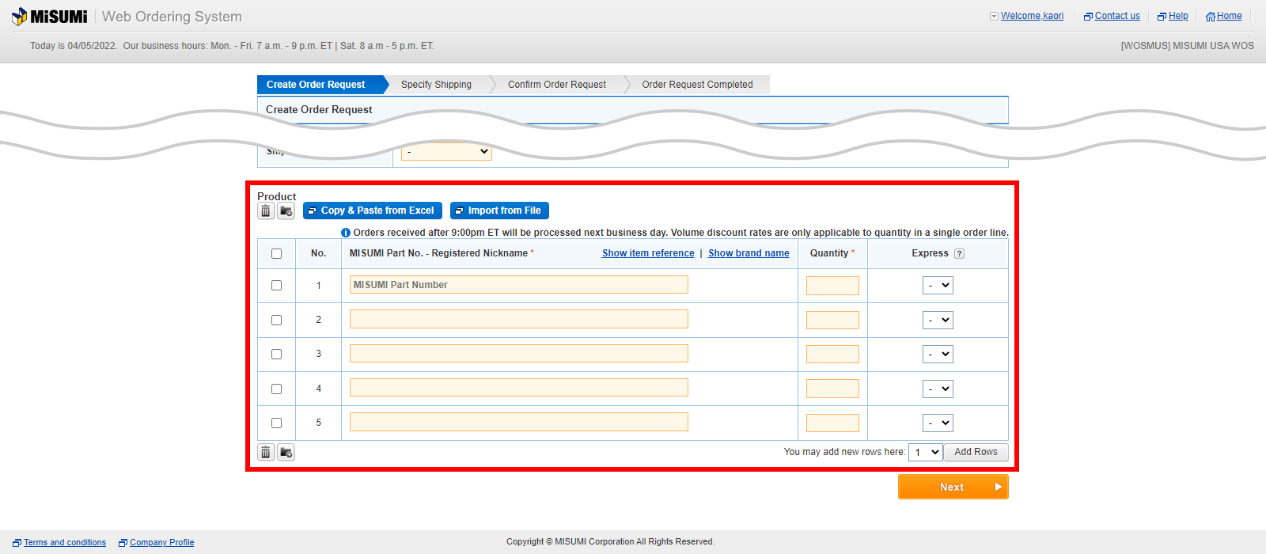Screen dimensions: 1266x554
Task: Open the Company Profile footer link
Action: click(x=162, y=543)
